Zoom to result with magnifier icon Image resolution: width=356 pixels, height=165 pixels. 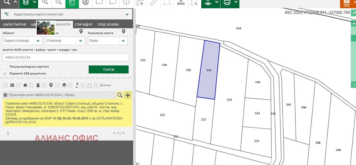120,95
